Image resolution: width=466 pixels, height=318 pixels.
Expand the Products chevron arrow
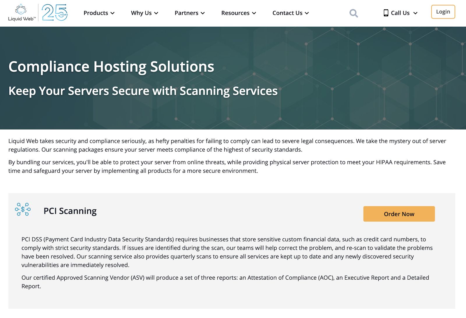coord(112,13)
